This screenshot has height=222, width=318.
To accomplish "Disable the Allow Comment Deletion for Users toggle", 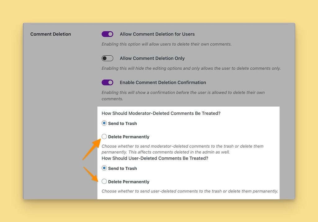I will (x=107, y=34).
